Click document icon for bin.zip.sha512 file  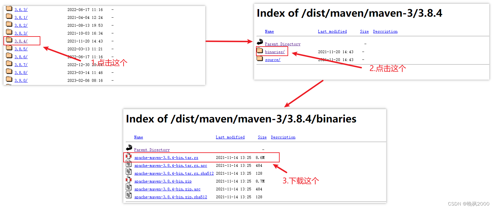129,195
